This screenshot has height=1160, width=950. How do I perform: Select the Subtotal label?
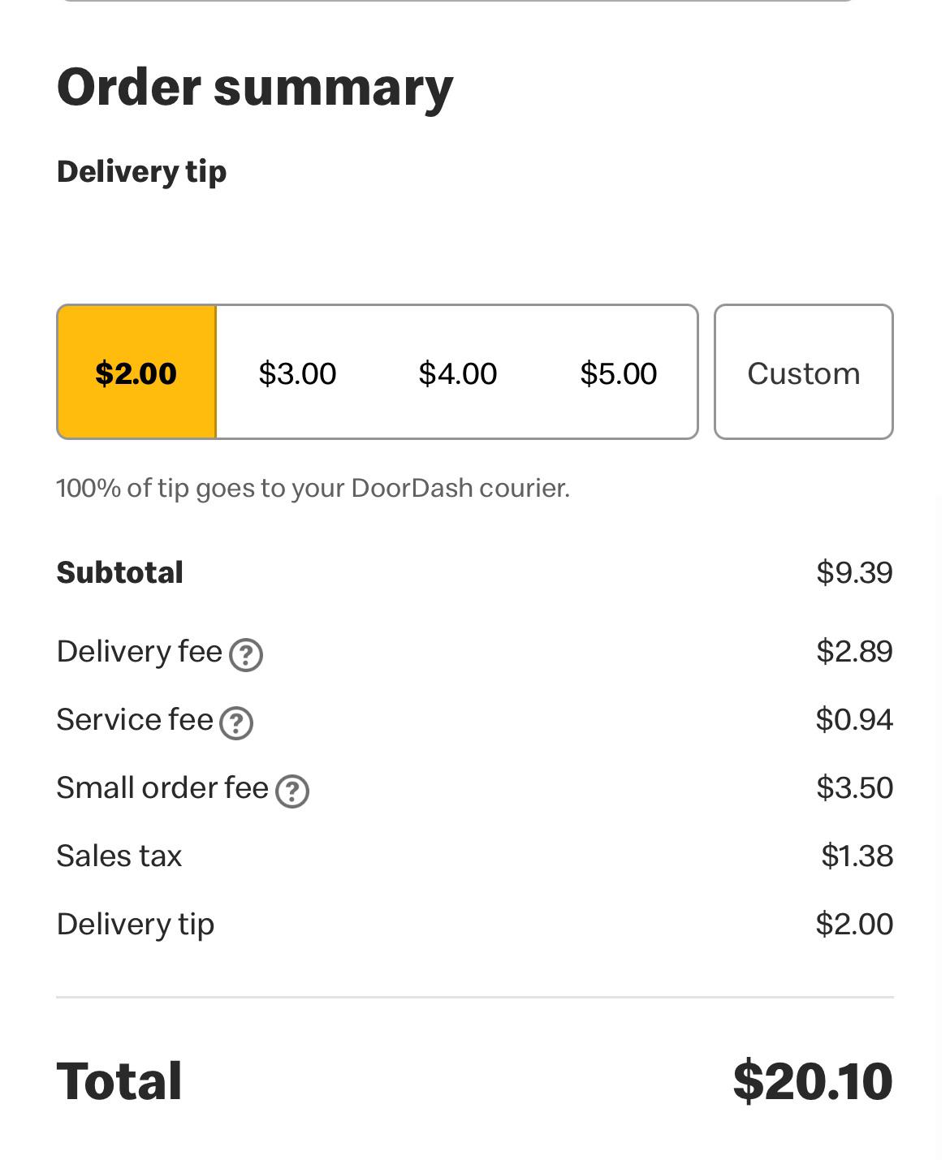120,572
